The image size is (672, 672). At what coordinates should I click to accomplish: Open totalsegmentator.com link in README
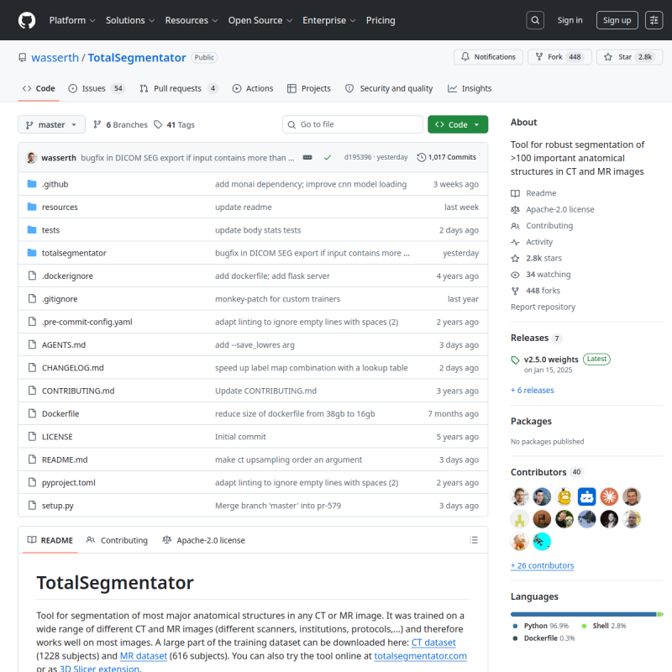421,656
